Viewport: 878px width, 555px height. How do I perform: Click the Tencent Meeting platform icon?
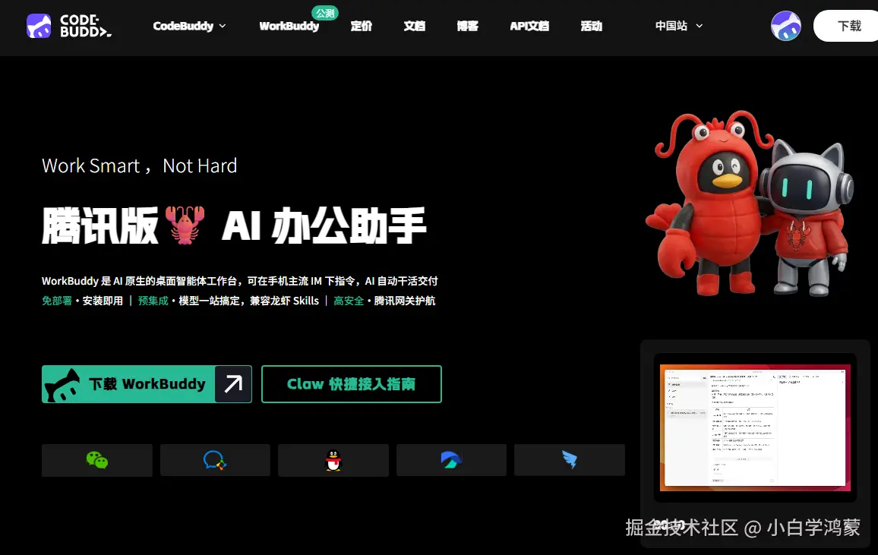click(x=451, y=460)
